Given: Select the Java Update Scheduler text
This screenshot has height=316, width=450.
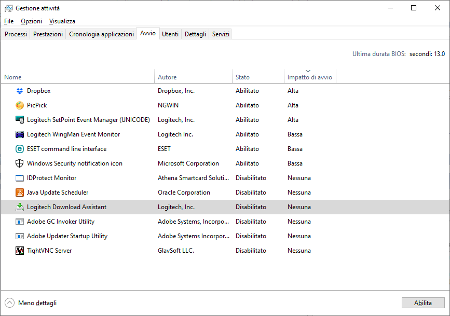Looking at the screenshot, I should pos(58,193).
